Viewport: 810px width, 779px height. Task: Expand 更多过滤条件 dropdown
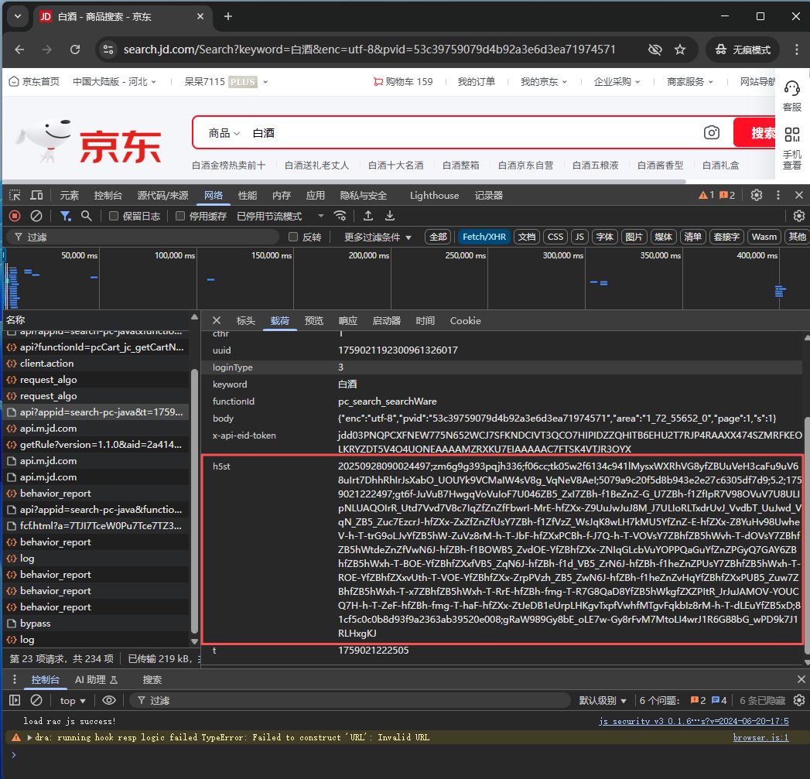tap(378, 237)
